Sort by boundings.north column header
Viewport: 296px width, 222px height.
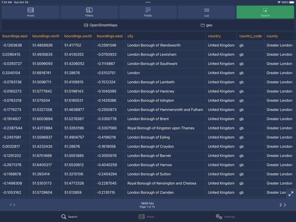46,36
